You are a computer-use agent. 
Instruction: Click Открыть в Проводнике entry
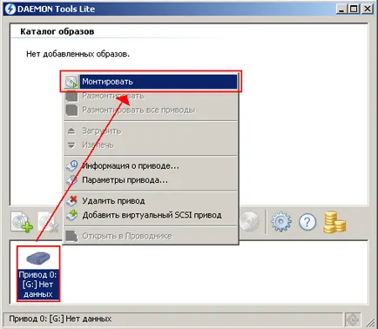(x=151, y=236)
